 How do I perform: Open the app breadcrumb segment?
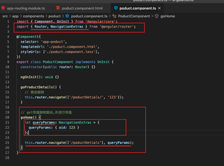[x=15, y=16]
